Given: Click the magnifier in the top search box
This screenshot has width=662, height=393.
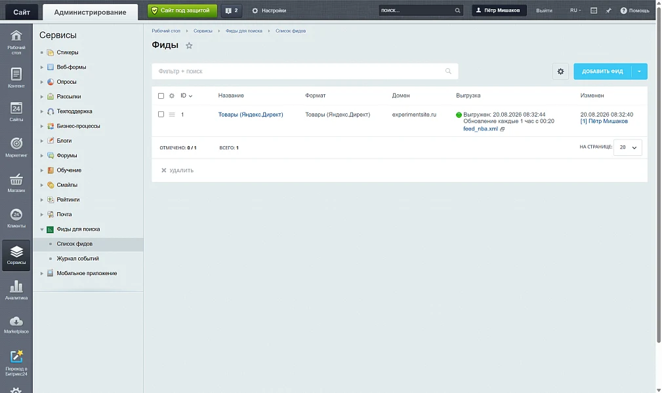Looking at the screenshot, I should coord(457,10).
